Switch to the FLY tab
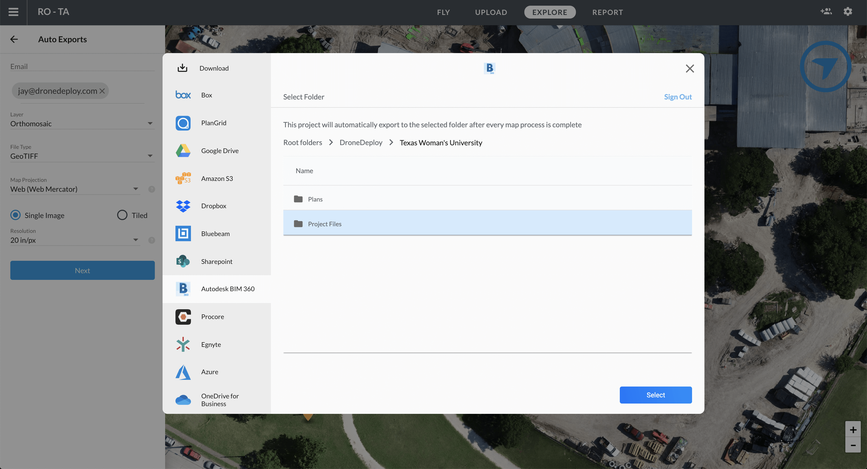Screen dimensions: 867x469 443,12
